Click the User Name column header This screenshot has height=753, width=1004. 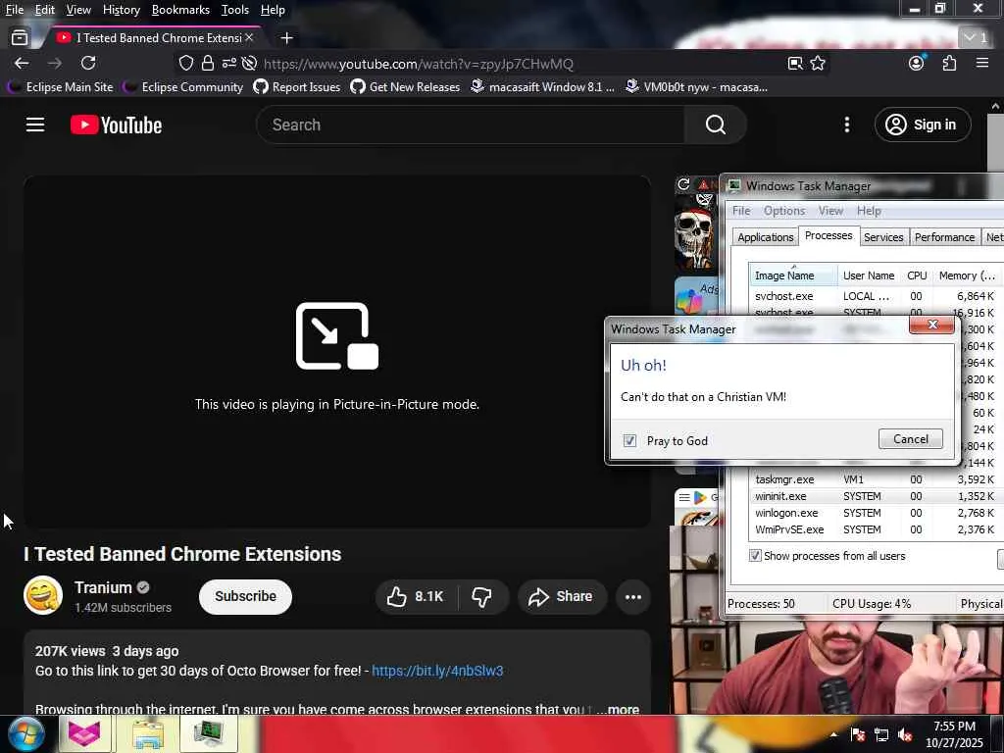[x=869, y=276]
